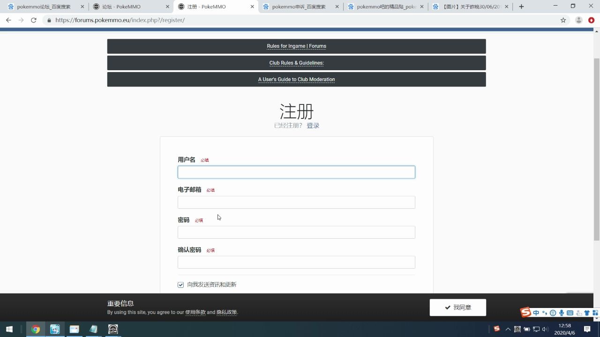Click the browser forward arrow
The height and width of the screenshot is (337, 600).
coord(21,20)
